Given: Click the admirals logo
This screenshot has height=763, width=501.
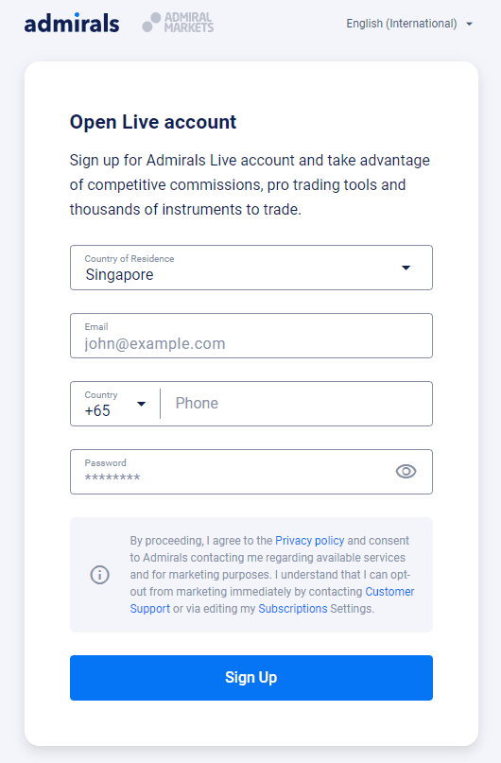Looking at the screenshot, I should pyautogui.click(x=72, y=23).
